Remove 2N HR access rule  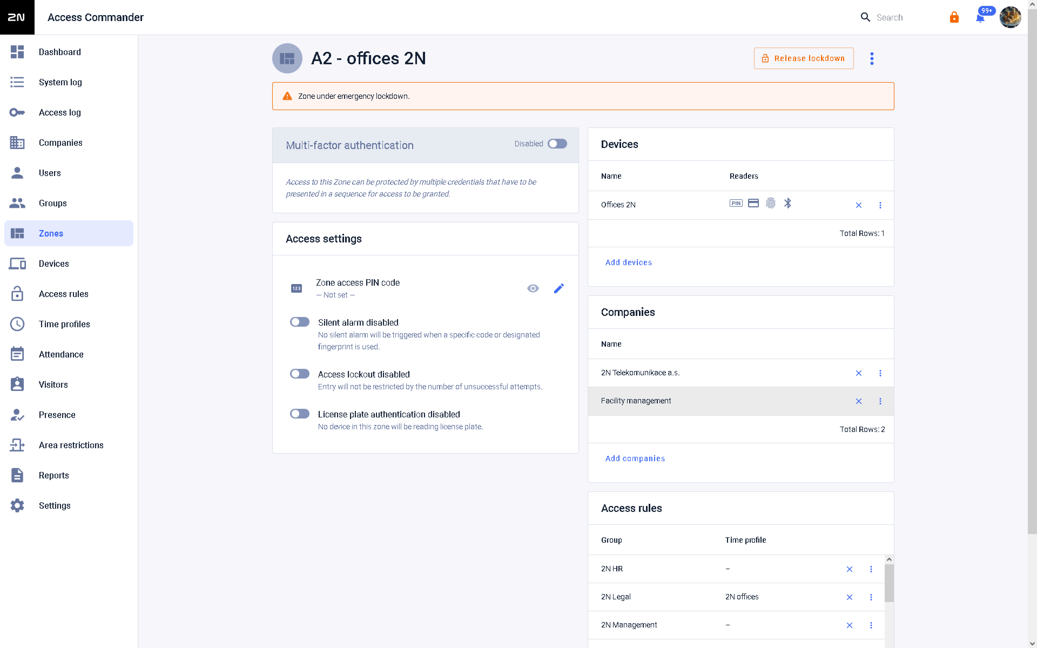click(849, 569)
